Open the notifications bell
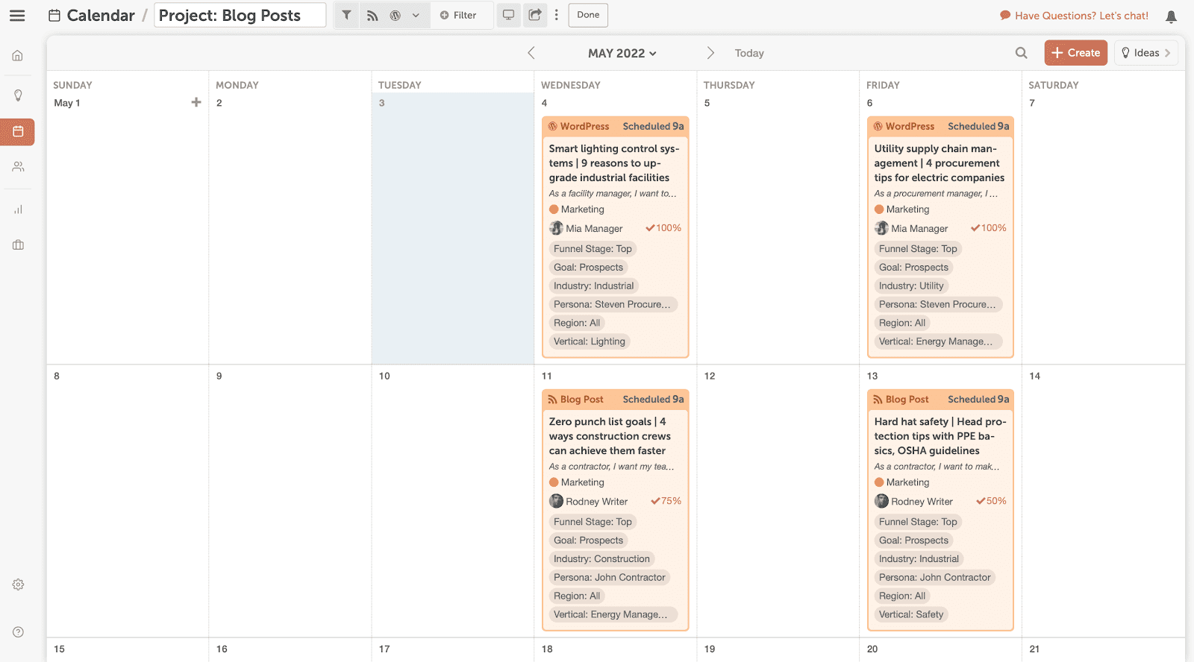Image resolution: width=1194 pixels, height=662 pixels. [x=1171, y=16]
